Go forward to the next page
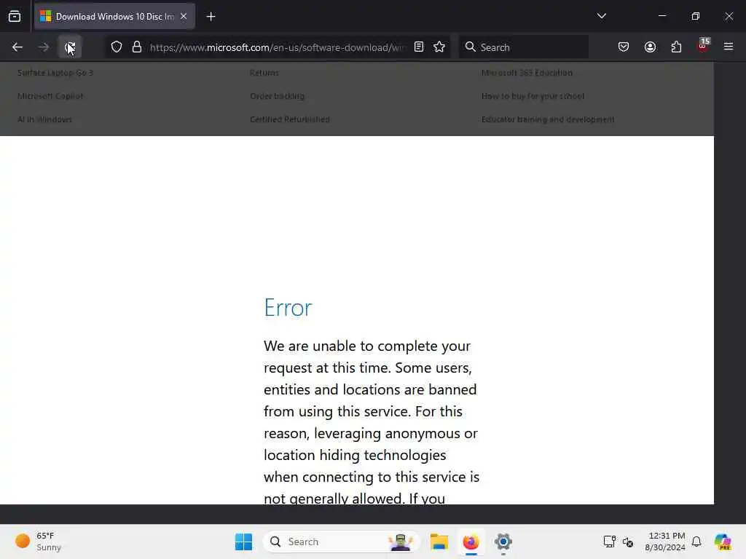The image size is (746, 559). point(43,47)
